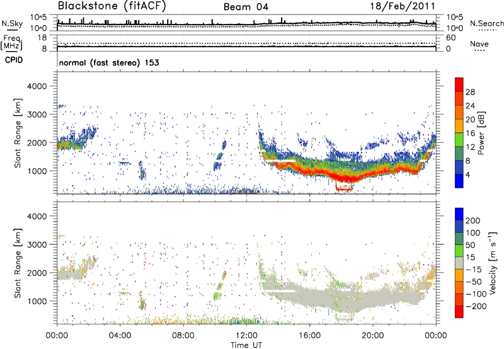This screenshot has height=349, width=504.
Task: Click the "4000" tick of the power panel
Action: tap(37, 86)
